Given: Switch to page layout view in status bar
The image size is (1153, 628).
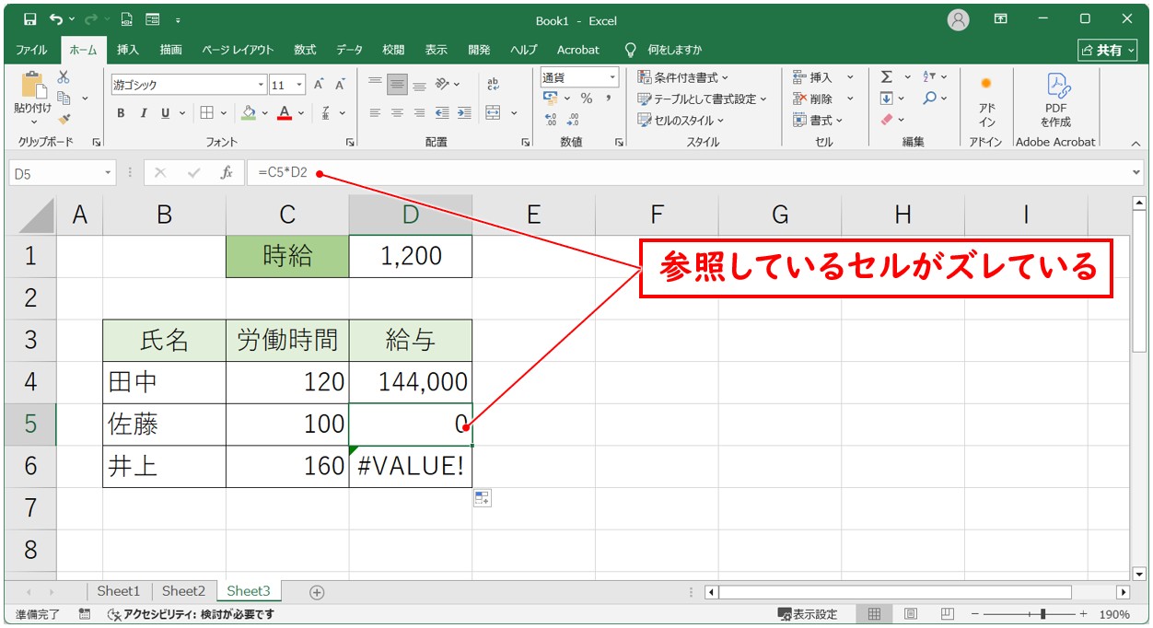Looking at the screenshot, I should (910, 614).
